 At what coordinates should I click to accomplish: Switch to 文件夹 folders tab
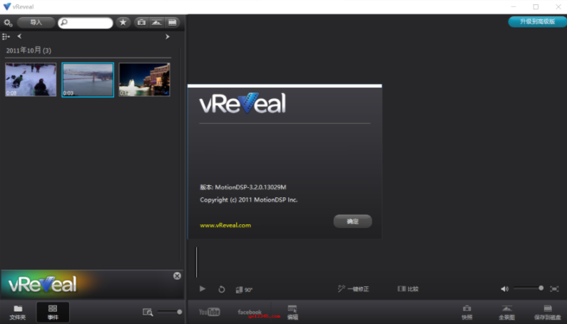click(18, 313)
